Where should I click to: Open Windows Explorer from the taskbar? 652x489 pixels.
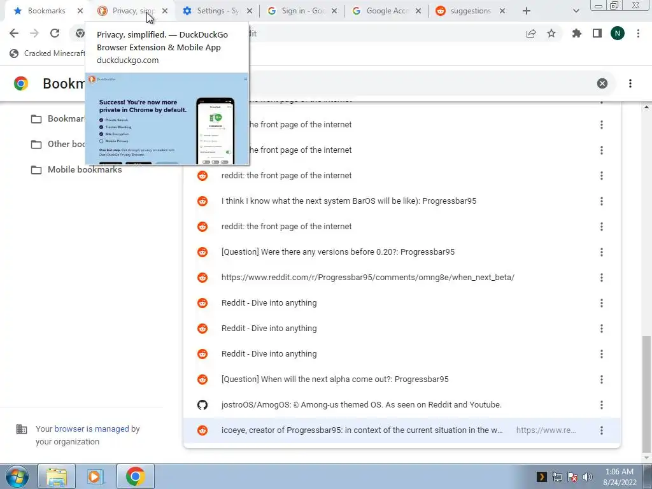[x=57, y=476]
